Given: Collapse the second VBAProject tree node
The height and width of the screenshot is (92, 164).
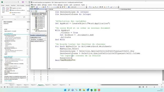Looking at the screenshot, I should pyautogui.click(x=31, y=15).
